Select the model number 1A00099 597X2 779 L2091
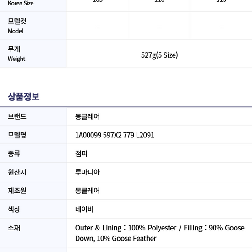This screenshot has height=252, width=252. tap(115, 135)
